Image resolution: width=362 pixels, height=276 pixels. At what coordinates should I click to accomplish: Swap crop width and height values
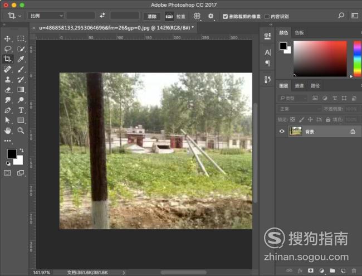coord(102,16)
